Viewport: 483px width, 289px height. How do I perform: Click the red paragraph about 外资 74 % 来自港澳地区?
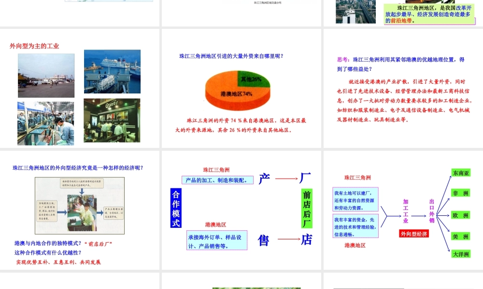[241, 125]
